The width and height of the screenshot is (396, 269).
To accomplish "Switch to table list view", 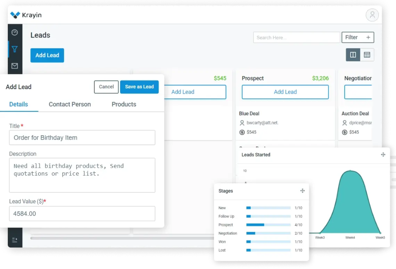I will (x=367, y=55).
